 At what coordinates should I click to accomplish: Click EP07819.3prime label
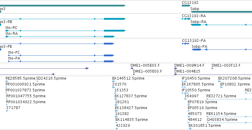click(203, 102)
